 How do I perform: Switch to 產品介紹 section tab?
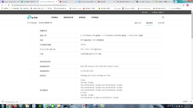coord(138,23)
